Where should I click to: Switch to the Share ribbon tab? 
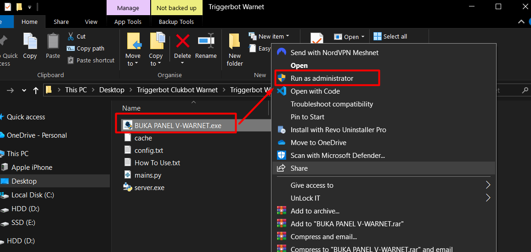[61, 22]
